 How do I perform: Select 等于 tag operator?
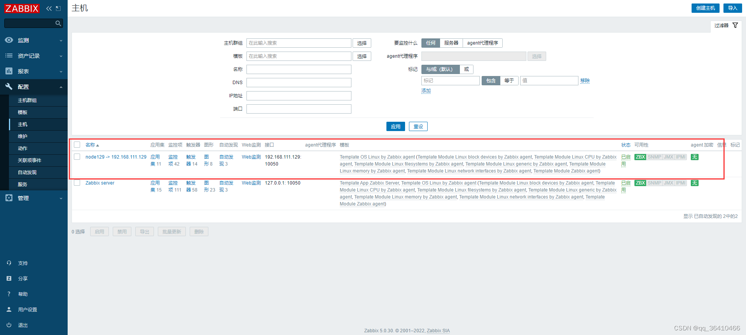[509, 81]
